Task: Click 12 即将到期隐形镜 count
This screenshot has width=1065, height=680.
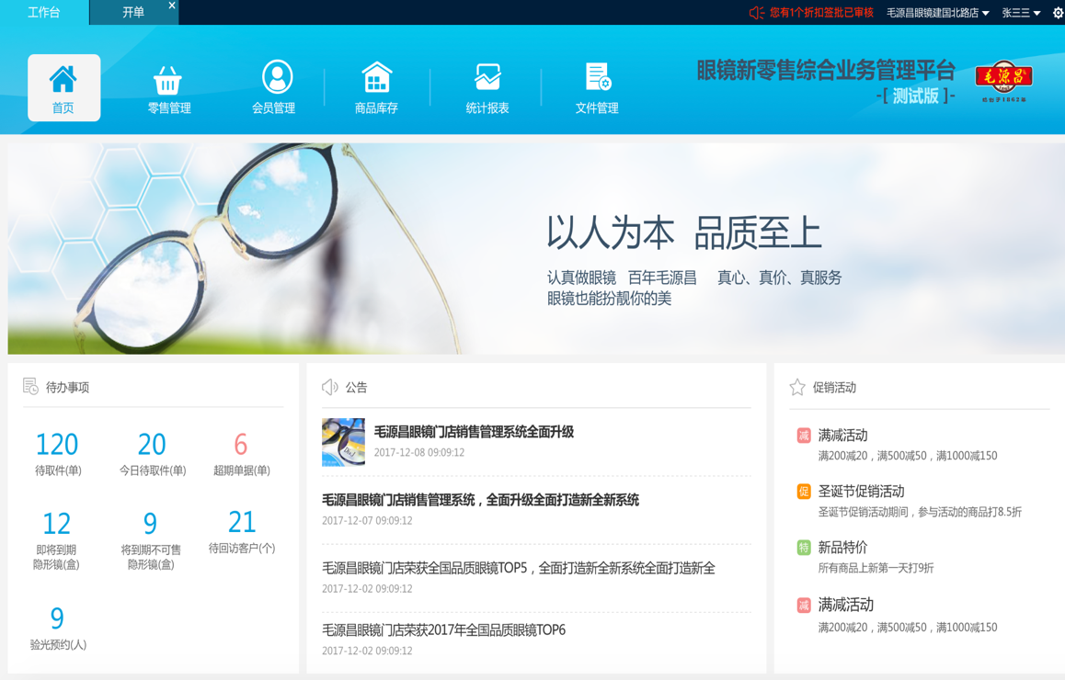Action: coord(56,524)
